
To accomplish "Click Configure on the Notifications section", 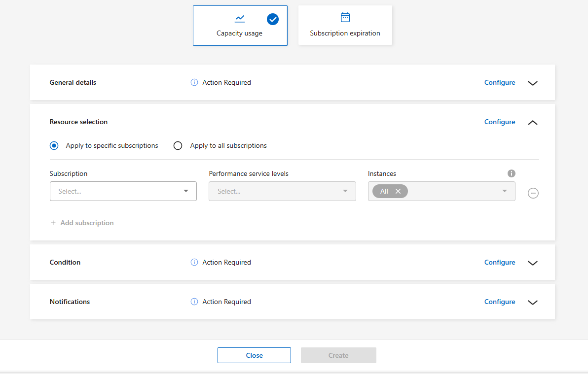I will tap(499, 302).
